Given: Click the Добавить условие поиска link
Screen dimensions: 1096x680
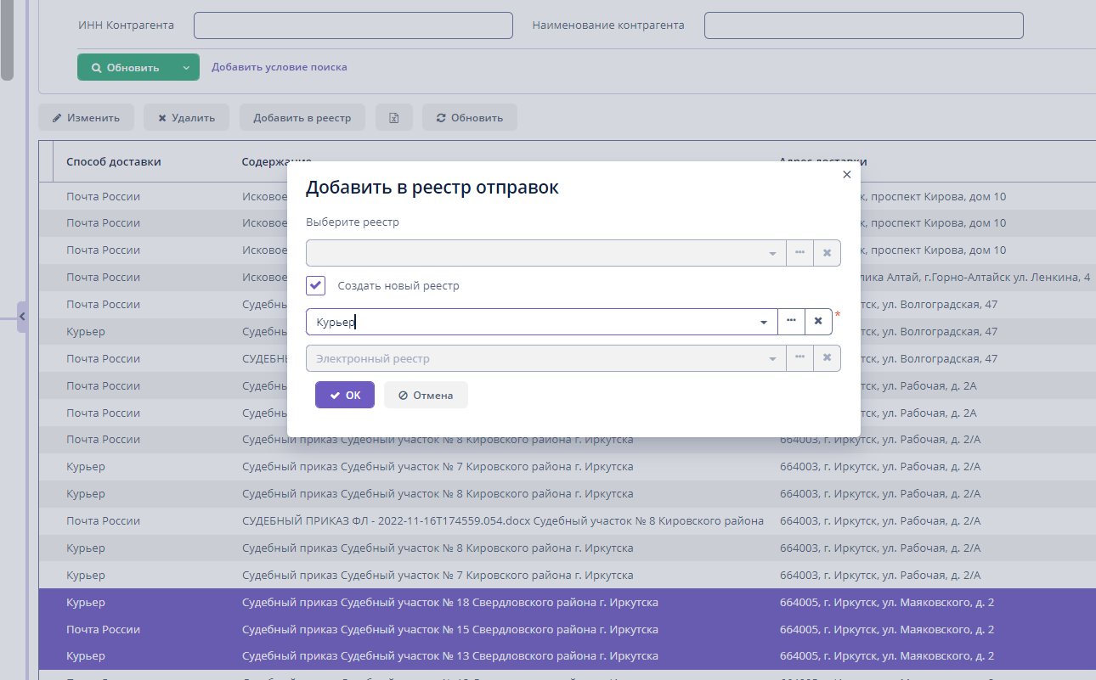Looking at the screenshot, I should pyautogui.click(x=279, y=67).
